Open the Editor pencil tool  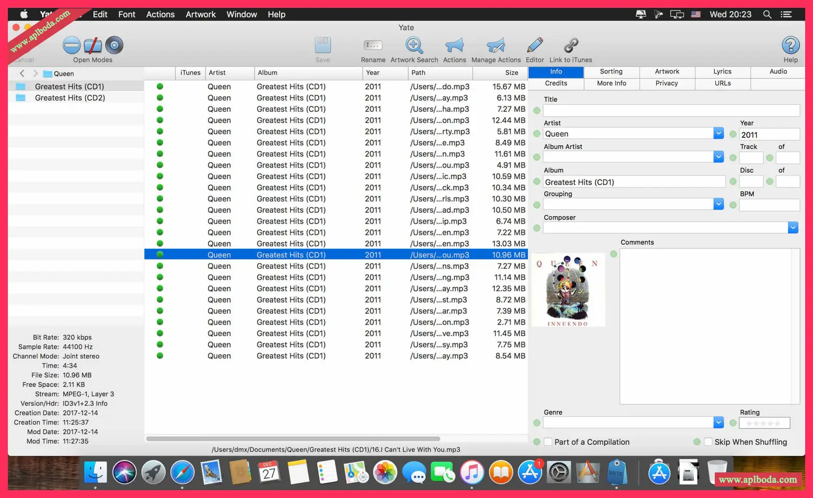[535, 46]
